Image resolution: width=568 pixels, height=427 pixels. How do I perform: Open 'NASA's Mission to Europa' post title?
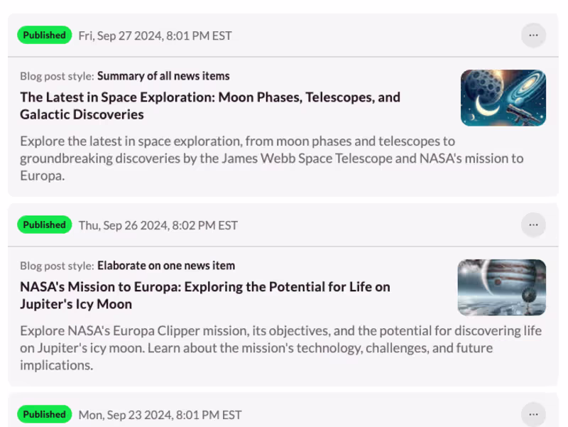[204, 296]
